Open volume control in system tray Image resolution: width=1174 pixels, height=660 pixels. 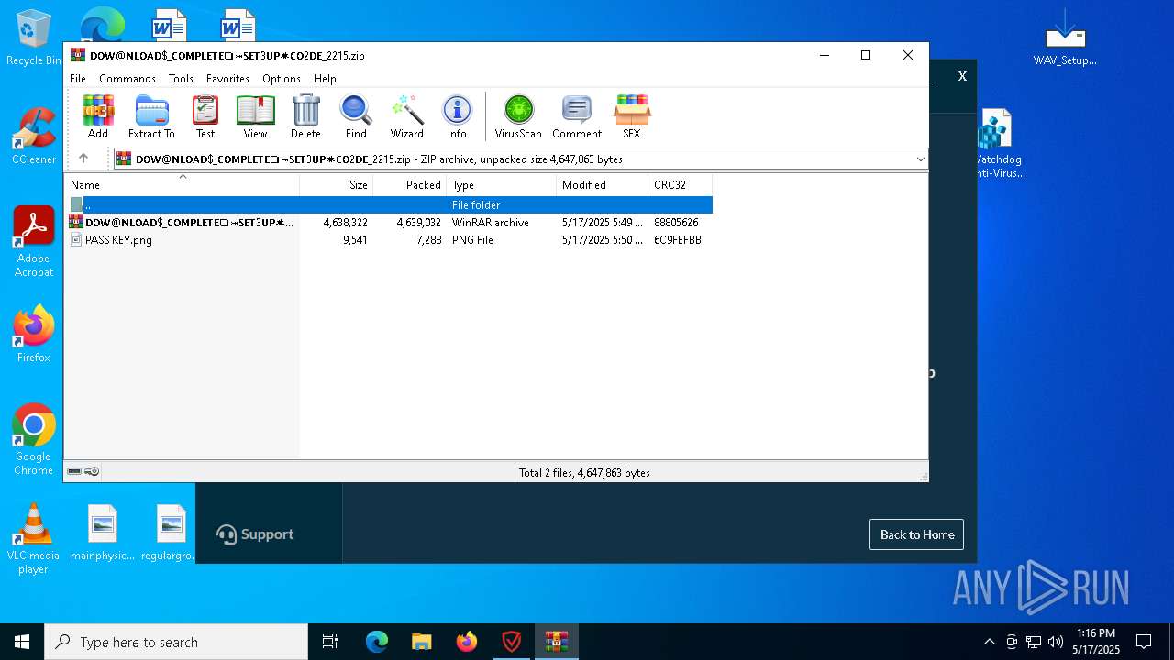coord(1056,642)
